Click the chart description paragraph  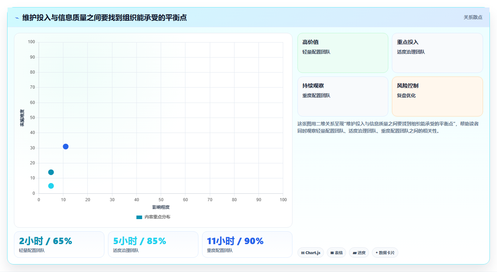388,127
